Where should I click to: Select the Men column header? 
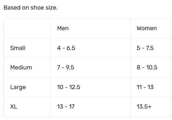pyautogui.click(x=63, y=28)
